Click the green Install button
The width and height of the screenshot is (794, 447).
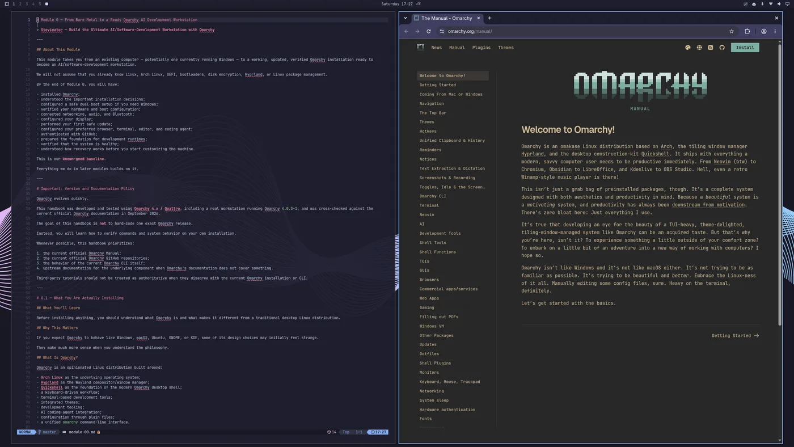pos(745,48)
